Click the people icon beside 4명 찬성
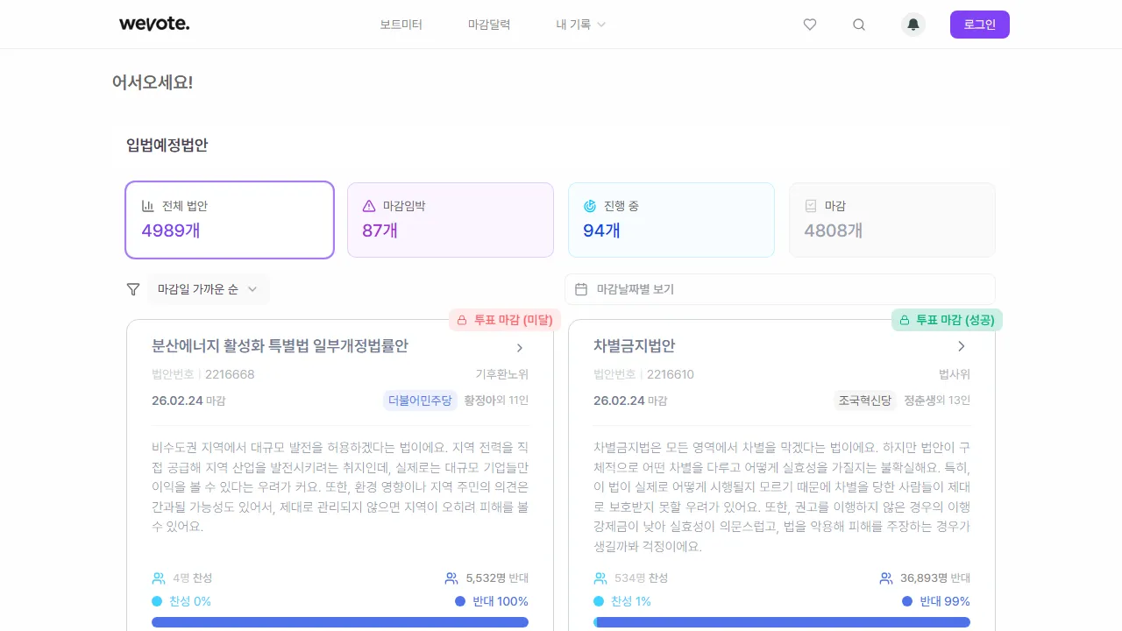This screenshot has height=631, width=1122. click(x=159, y=578)
